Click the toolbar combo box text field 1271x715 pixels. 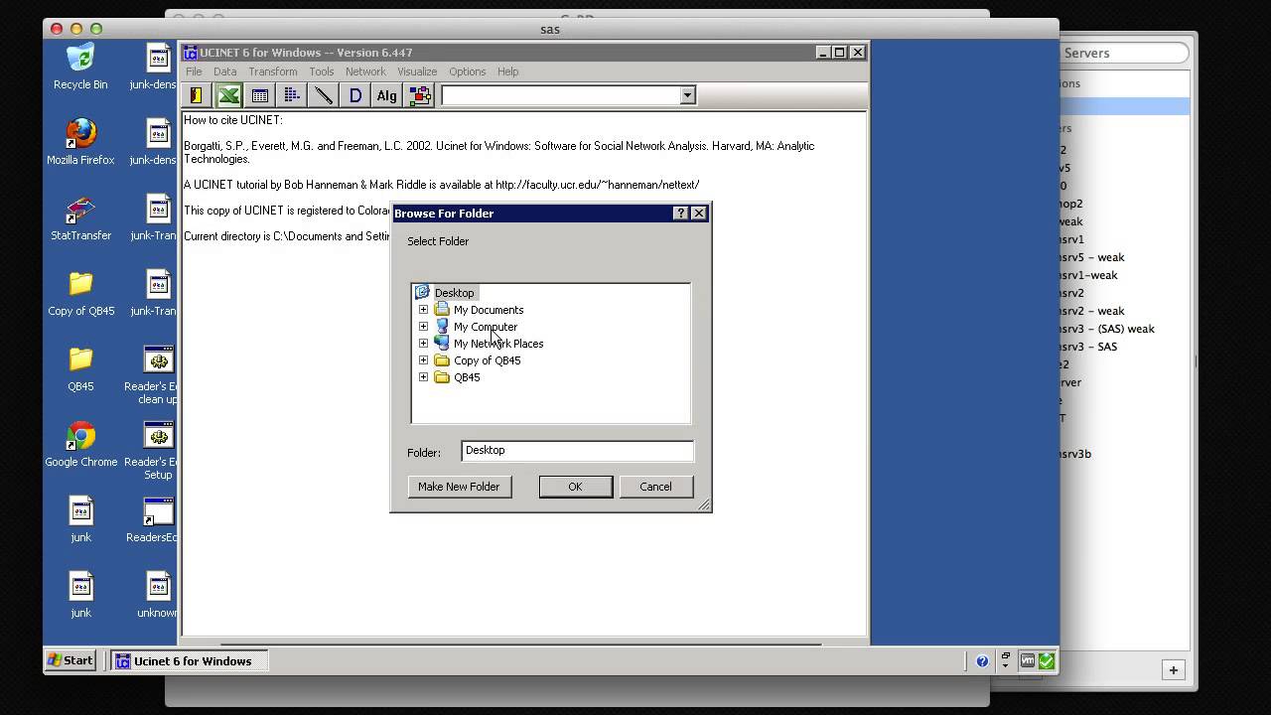click(560, 95)
